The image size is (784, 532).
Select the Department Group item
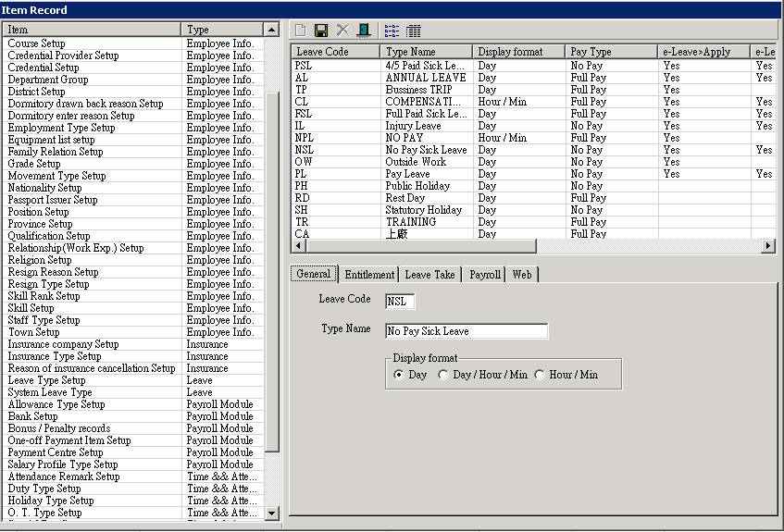(133, 80)
